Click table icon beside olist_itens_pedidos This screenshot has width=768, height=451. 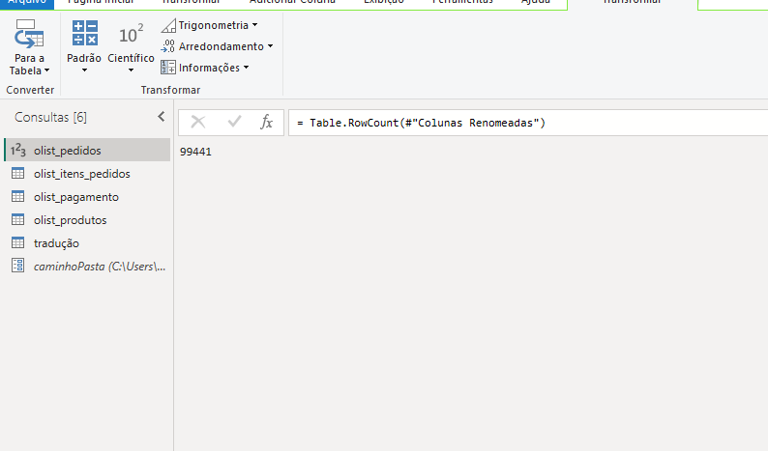tap(18, 173)
